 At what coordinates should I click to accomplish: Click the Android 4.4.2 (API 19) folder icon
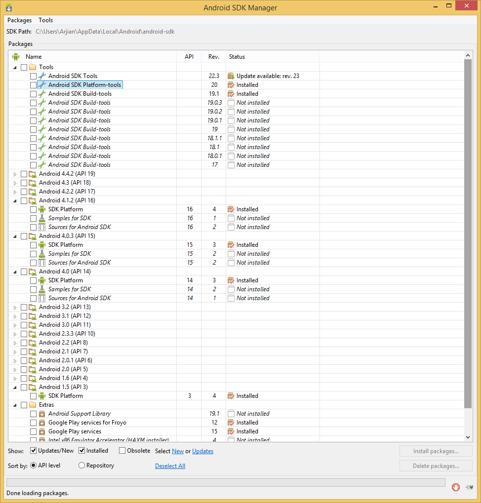coord(33,174)
